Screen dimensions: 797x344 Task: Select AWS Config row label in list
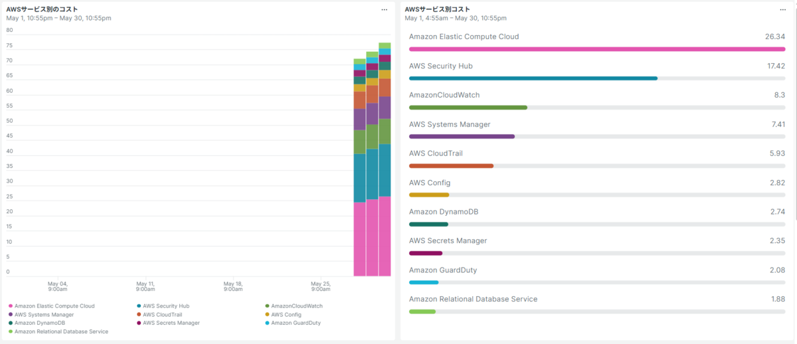(x=430, y=183)
